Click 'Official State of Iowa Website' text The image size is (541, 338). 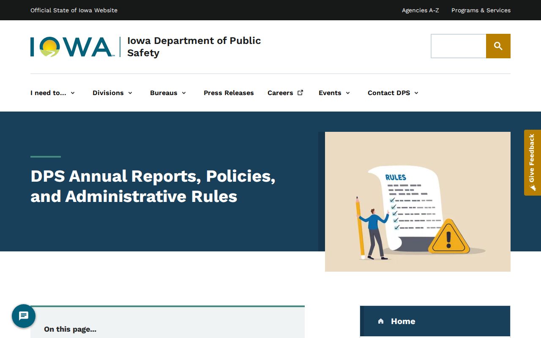coord(74,10)
